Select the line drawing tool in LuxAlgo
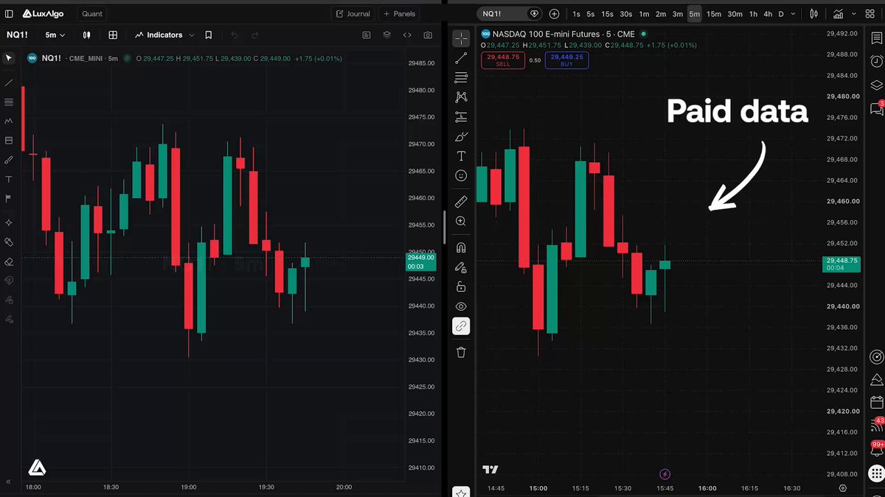This screenshot has width=885, height=497. (9, 82)
